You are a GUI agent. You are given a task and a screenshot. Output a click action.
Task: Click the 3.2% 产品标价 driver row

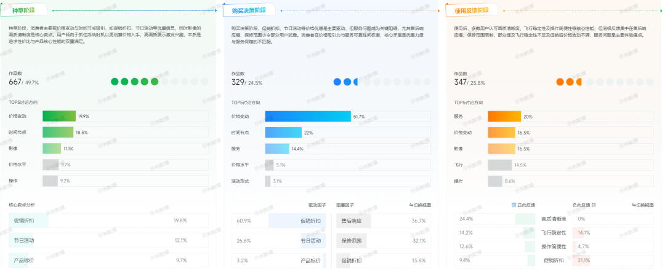click(279, 260)
